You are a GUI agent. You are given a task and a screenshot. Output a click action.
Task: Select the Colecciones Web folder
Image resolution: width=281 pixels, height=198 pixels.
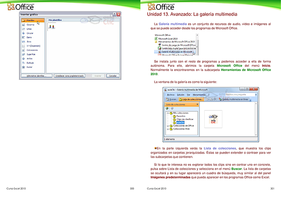tap(179, 129)
